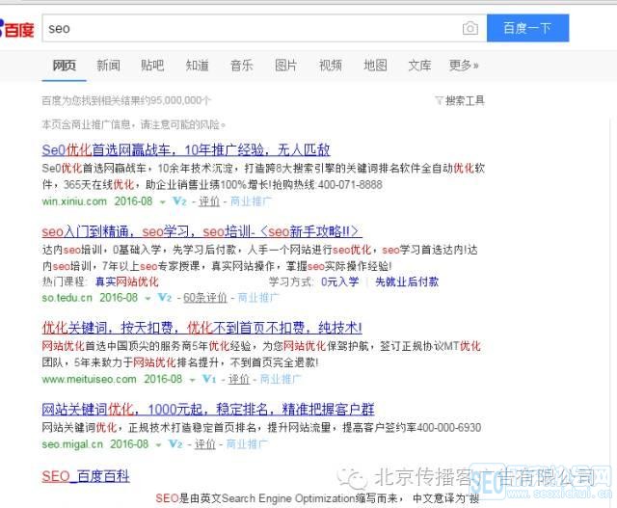Click the result count text 约95,000,000个
The height and width of the screenshot is (508, 617).
pyautogui.click(x=176, y=101)
